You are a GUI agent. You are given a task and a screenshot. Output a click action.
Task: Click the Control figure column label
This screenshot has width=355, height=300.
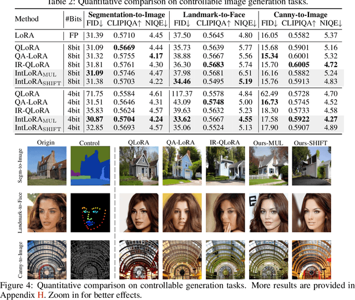click(89, 143)
